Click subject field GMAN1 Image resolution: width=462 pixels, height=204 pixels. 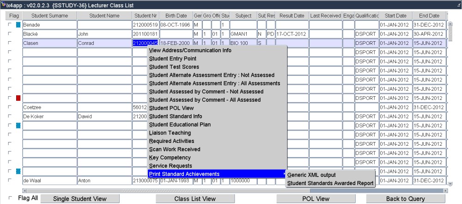(243, 34)
